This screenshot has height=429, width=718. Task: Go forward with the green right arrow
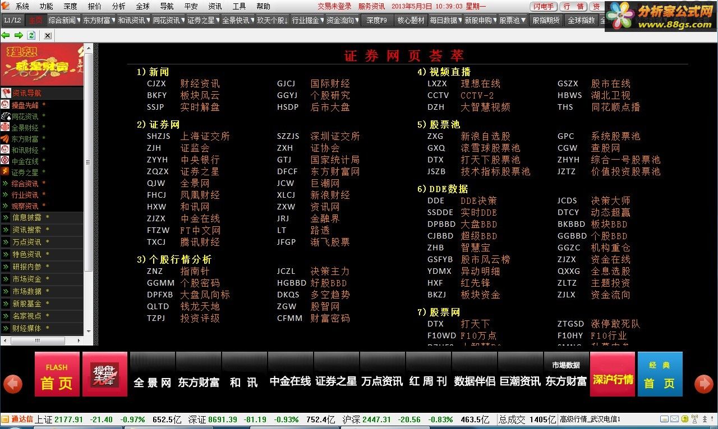[19, 35]
